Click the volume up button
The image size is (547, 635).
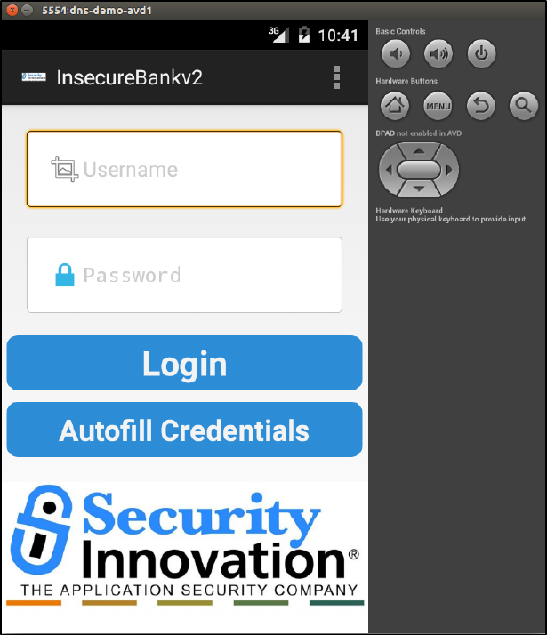pos(438,53)
